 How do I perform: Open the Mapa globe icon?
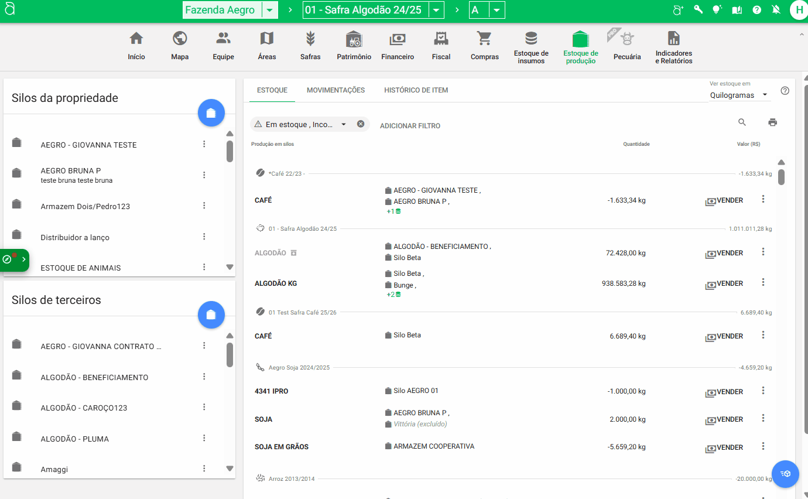[x=180, y=46]
